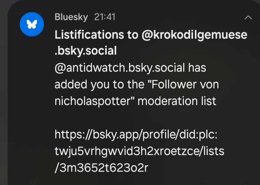This screenshot has width=260, height=185.
Task: Tap the Bluesky app name label
Action: (71, 17)
